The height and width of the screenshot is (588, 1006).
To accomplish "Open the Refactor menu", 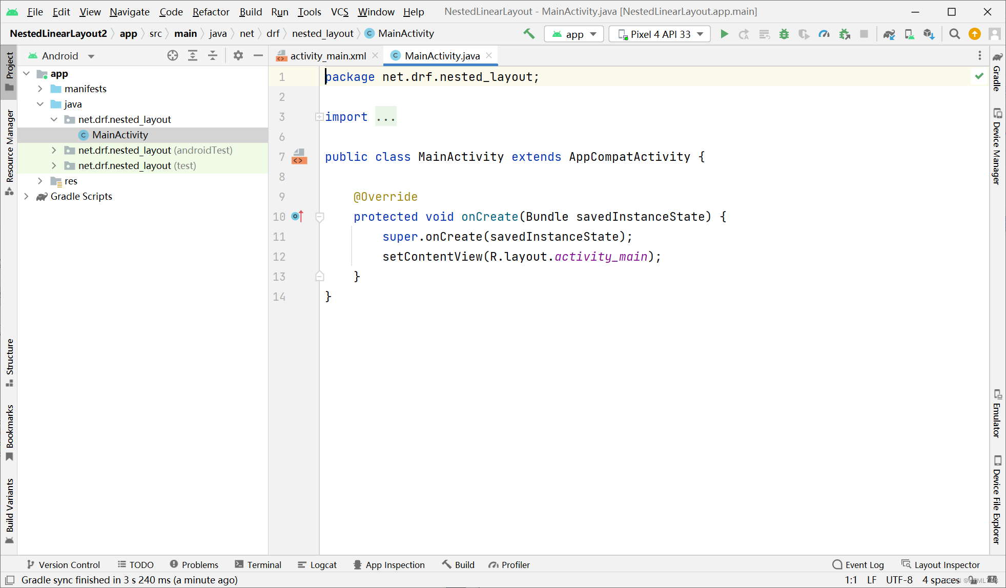I will tap(211, 11).
